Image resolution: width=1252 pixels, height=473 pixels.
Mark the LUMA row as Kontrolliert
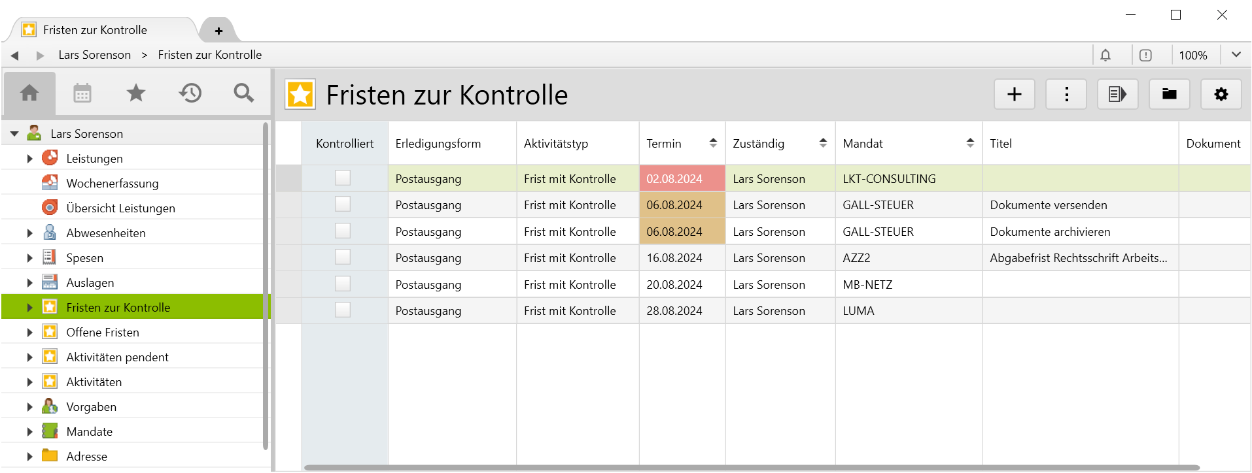point(343,310)
